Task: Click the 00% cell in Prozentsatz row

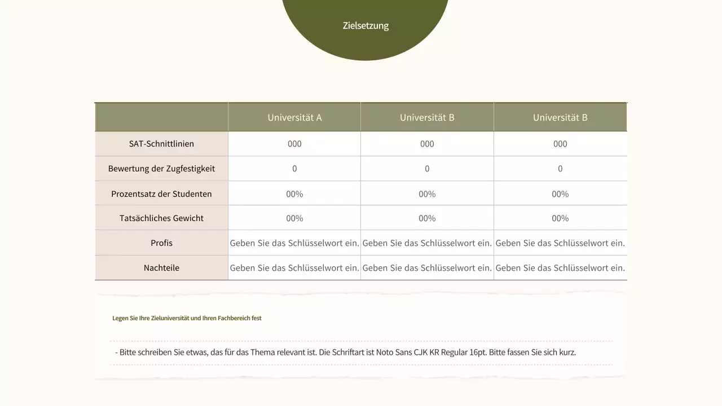Action: [x=294, y=193]
